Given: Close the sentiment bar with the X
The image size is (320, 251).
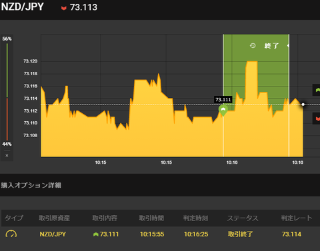Looking at the screenshot, I should [x=7, y=156].
